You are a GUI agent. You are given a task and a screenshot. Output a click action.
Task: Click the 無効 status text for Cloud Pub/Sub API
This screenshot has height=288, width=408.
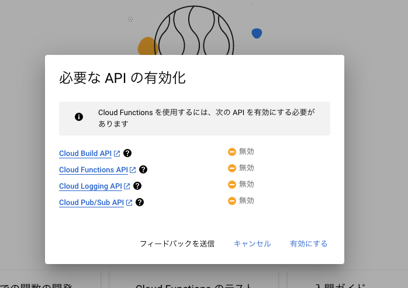[x=247, y=200]
